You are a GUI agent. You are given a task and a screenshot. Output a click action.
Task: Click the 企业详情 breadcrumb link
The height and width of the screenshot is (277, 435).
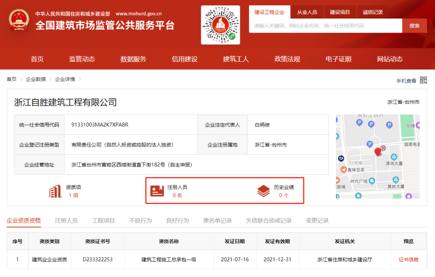point(65,79)
